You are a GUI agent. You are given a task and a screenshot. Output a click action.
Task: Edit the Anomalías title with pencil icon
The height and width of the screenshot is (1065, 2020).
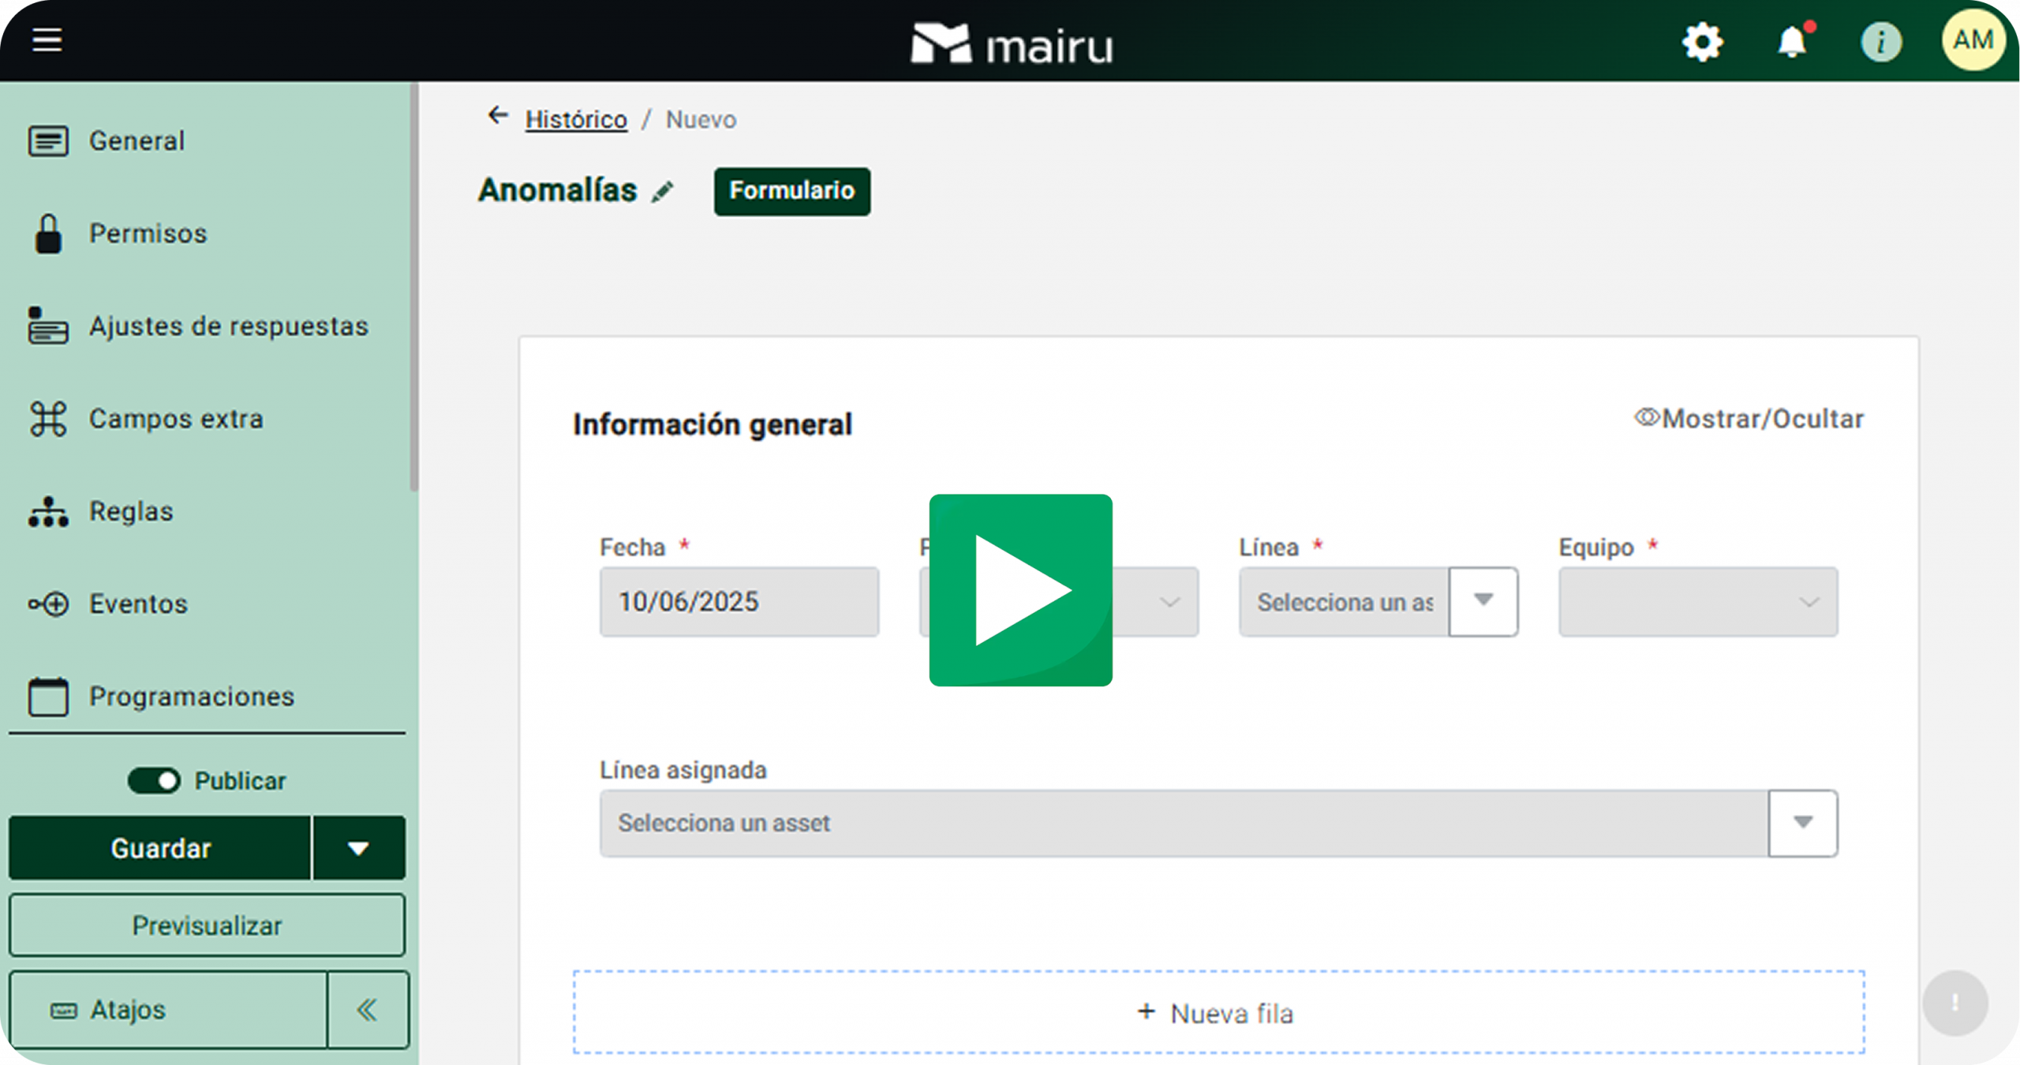pyautogui.click(x=662, y=192)
